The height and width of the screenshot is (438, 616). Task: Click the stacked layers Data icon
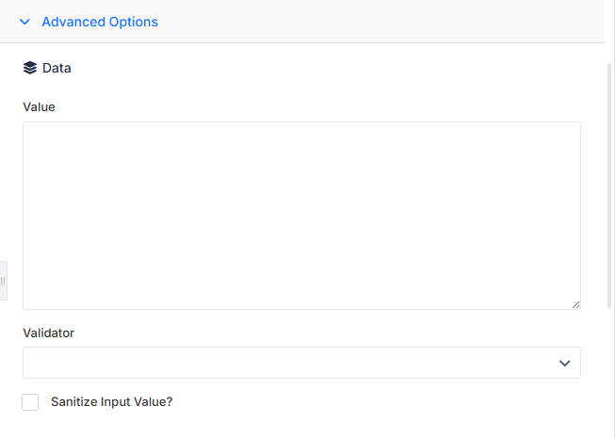click(x=30, y=68)
